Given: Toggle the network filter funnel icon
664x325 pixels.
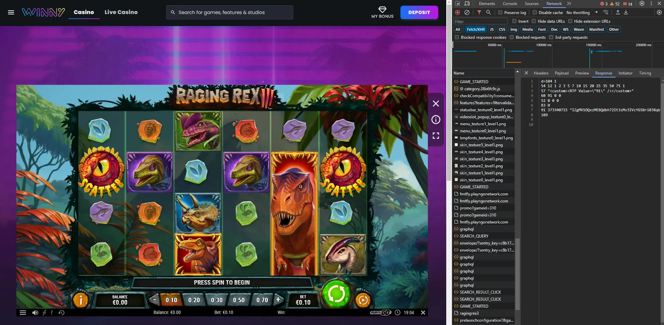Looking at the screenshot, I should [x=479, y=12].
